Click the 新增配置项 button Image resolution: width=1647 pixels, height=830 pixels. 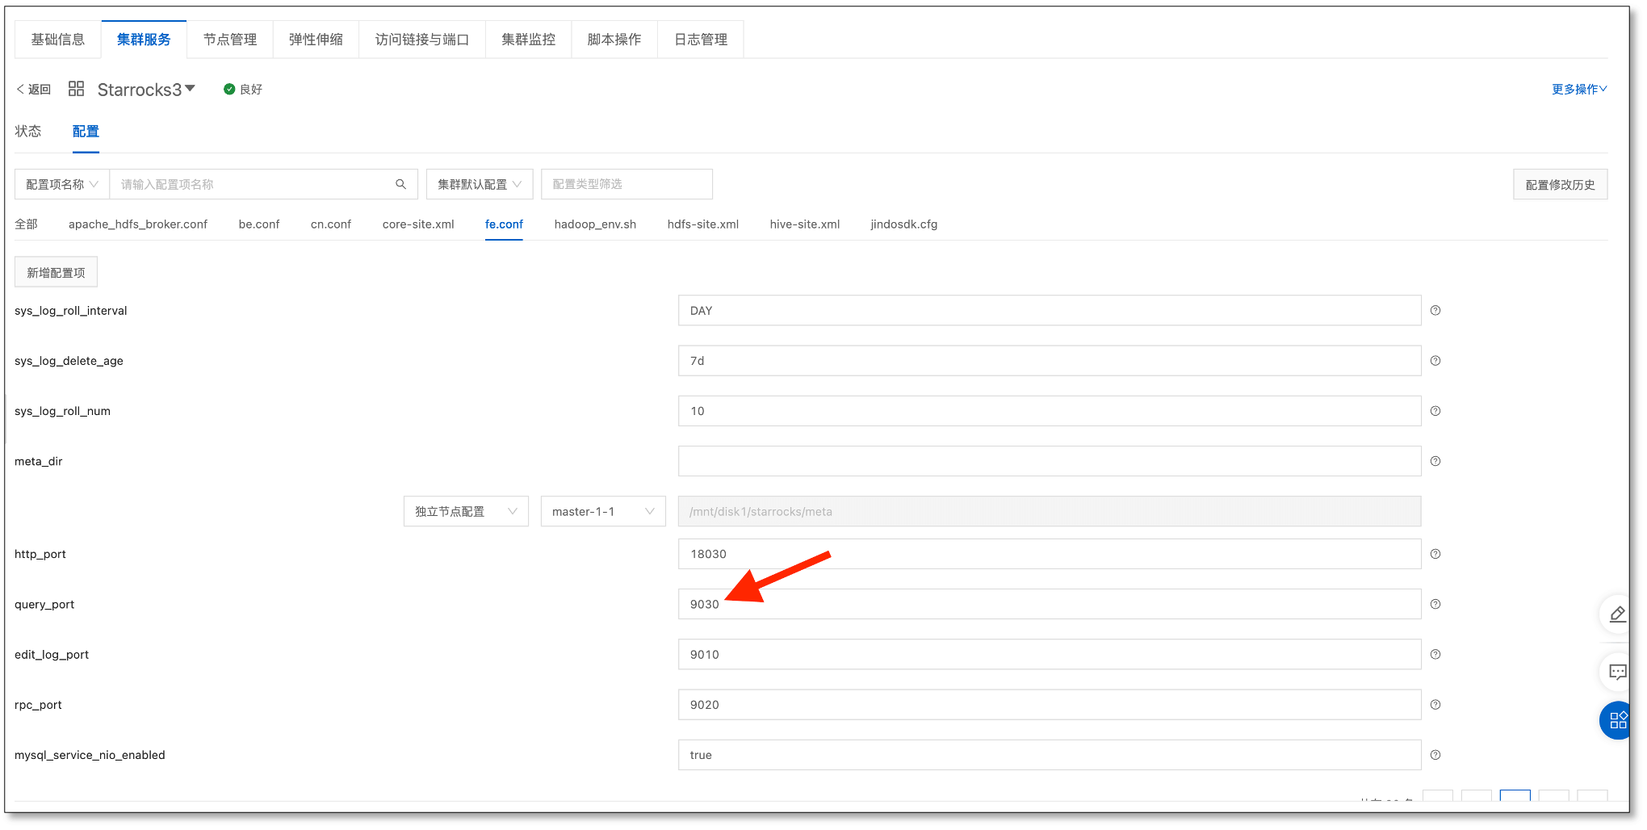click(56, 273)
